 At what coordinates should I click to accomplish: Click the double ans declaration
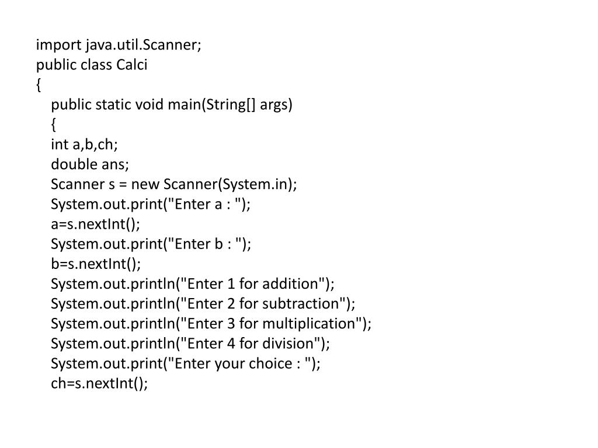pos(89,164)
